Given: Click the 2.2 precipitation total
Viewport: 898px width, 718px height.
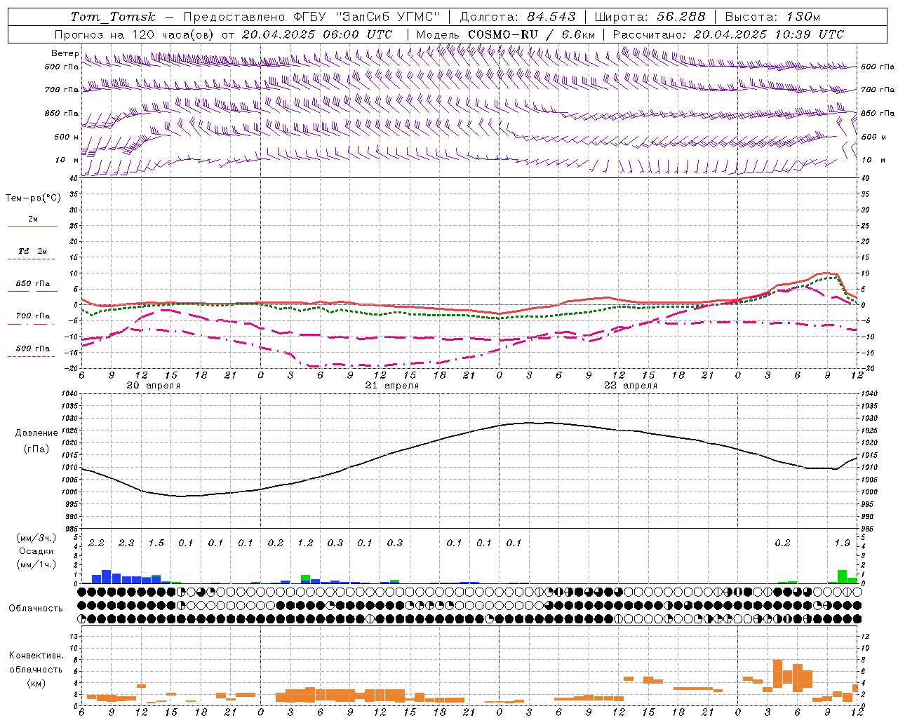Looking at the screenshot, I should [x=96, y=543].
